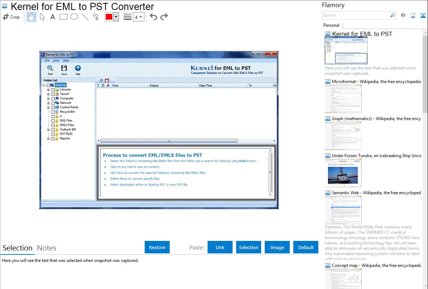Click the camera capture icon

point(403,15)
